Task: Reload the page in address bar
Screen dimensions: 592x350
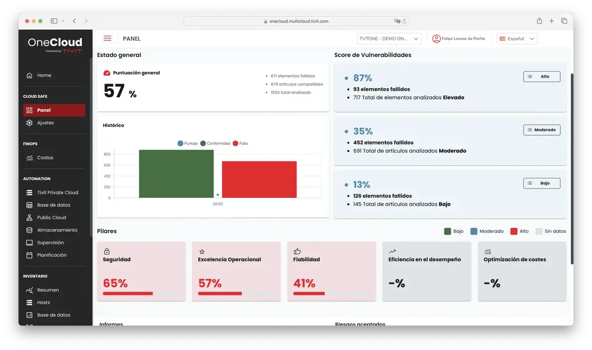Action: (x=404, y=21)
